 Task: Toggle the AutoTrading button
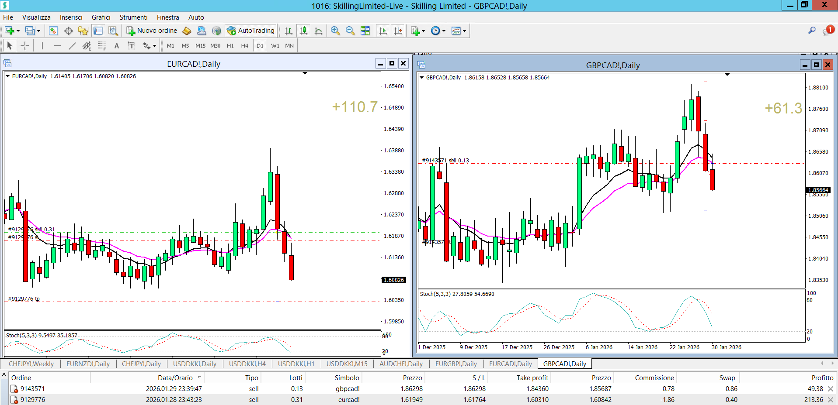point(251,31)
